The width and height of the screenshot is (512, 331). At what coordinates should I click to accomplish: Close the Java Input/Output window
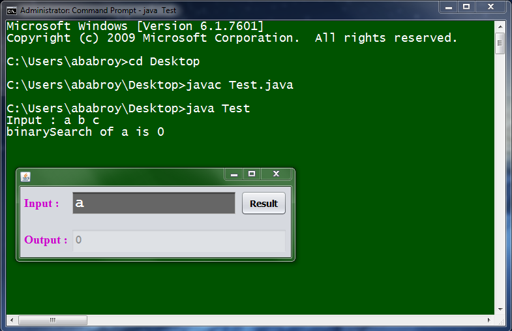(276, 174)
